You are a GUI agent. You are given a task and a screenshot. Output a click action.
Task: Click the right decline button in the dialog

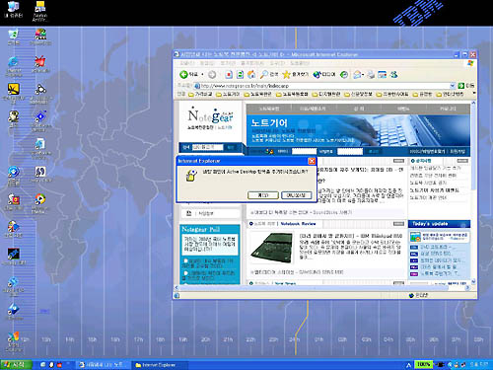coord(297,195)
